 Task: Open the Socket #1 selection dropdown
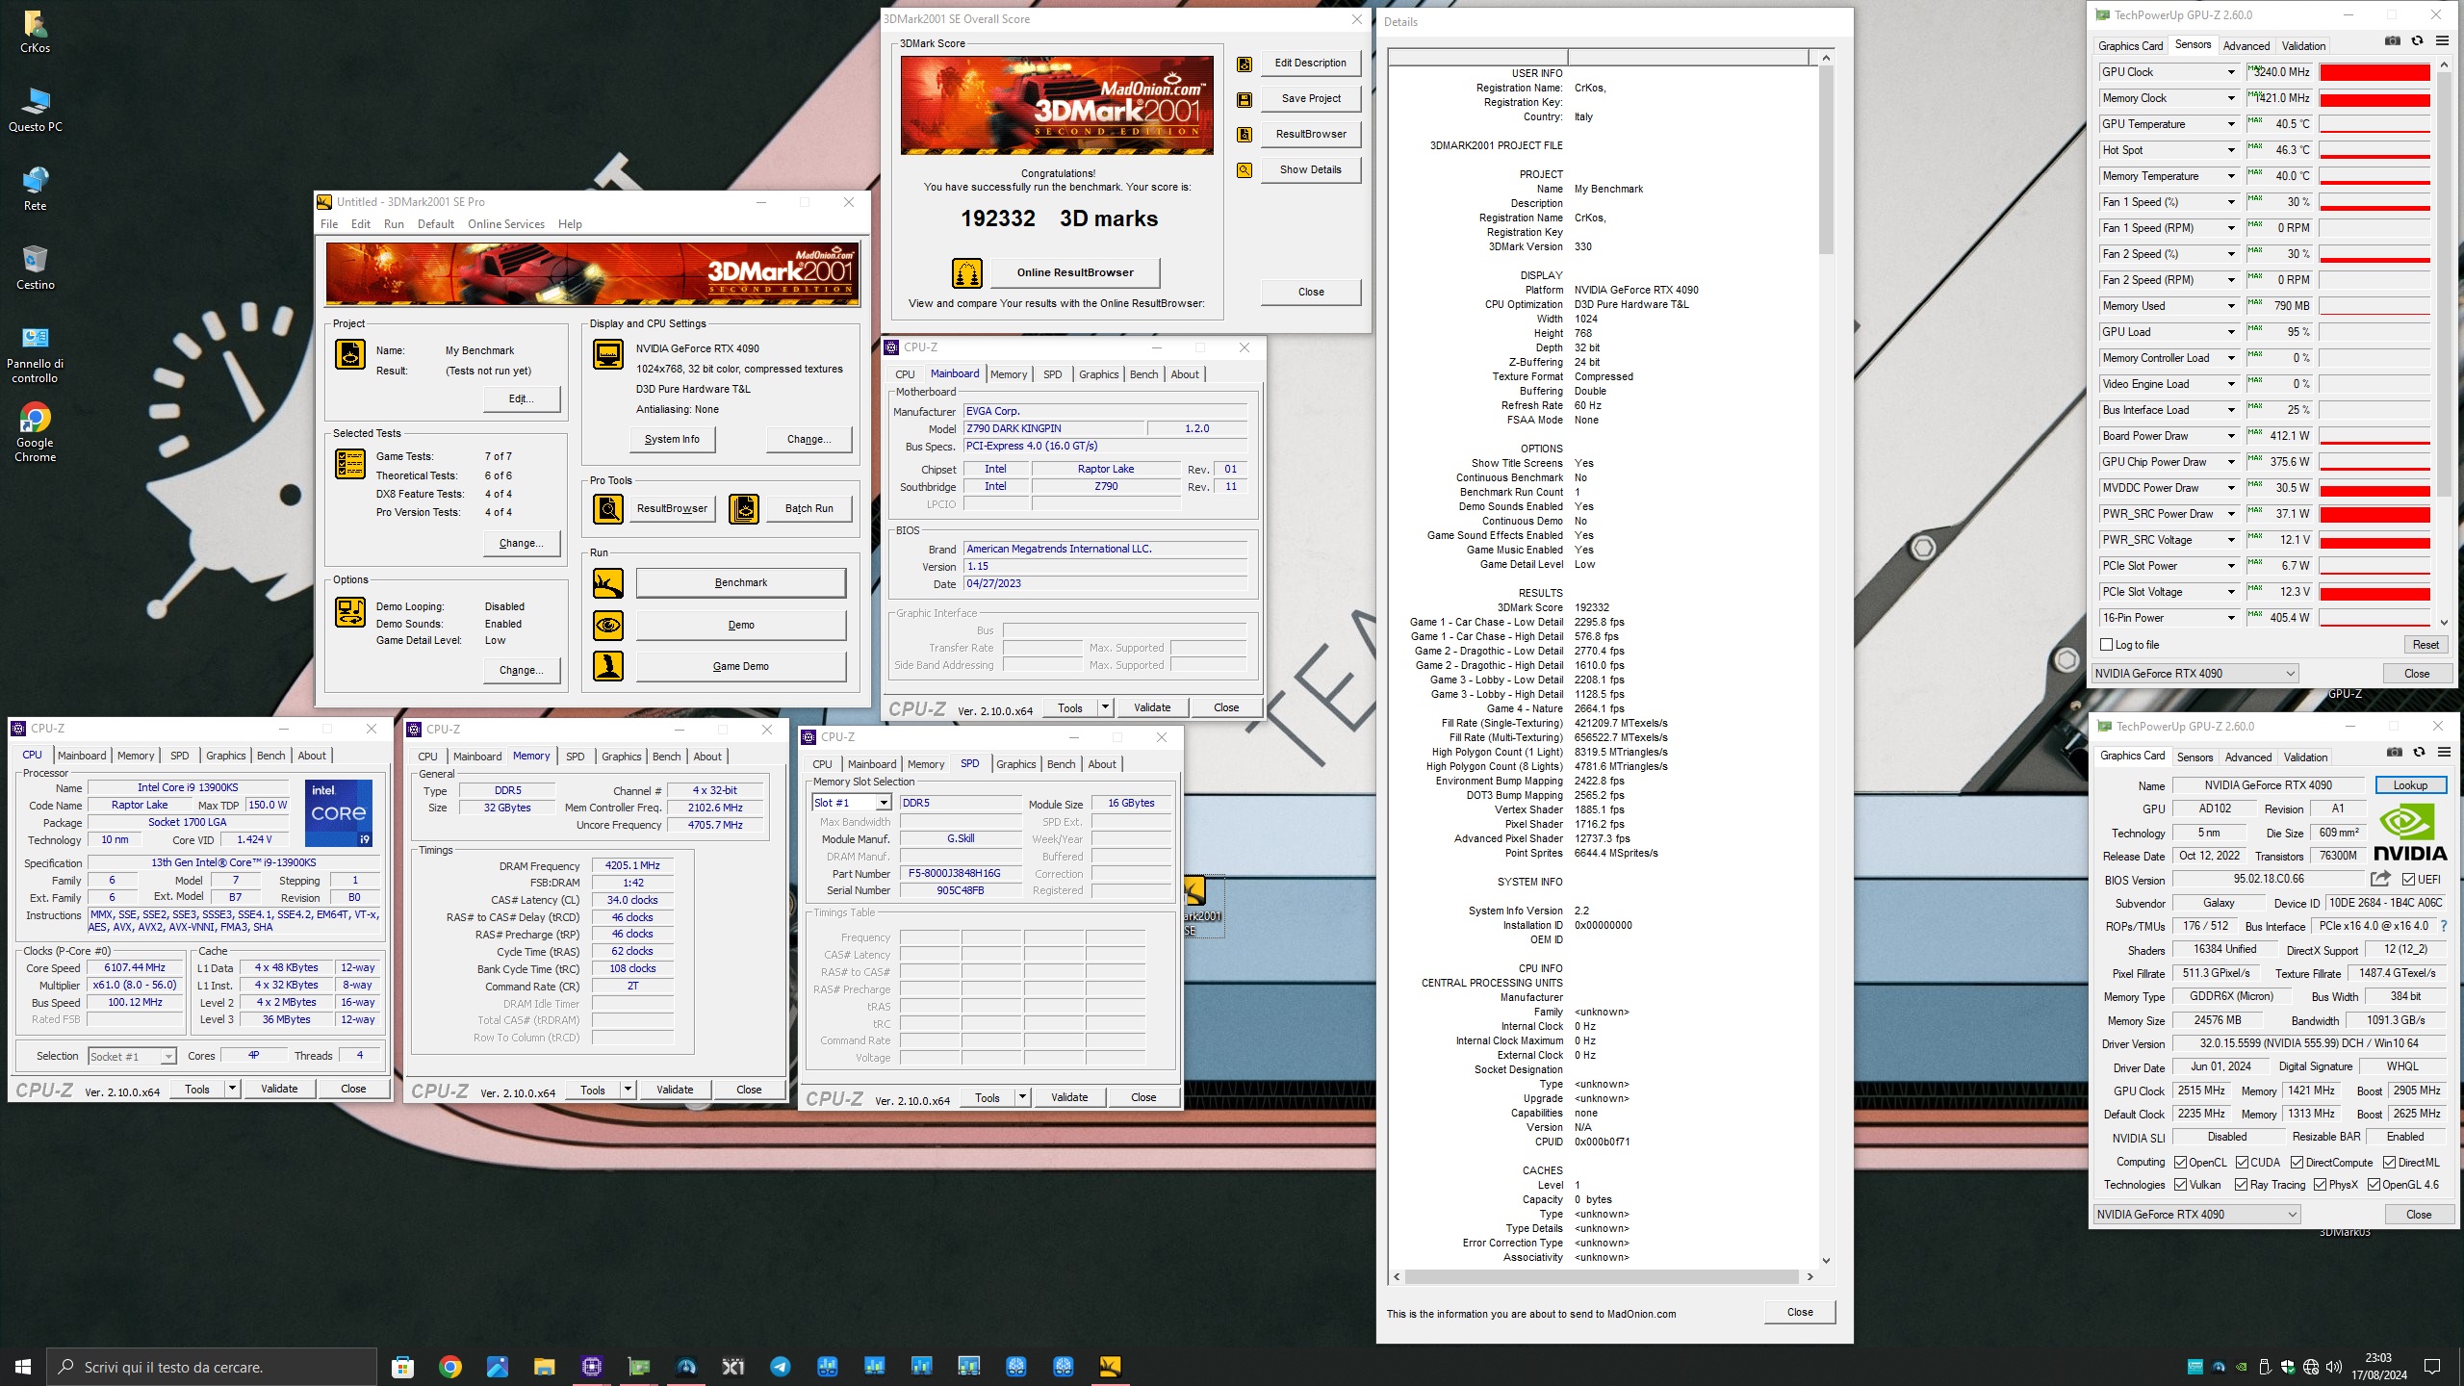(x=132, y=1057)
